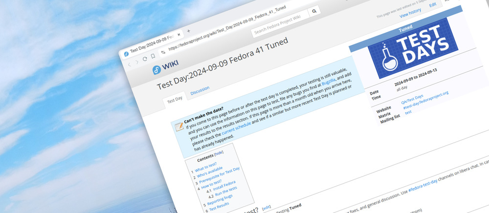Click the Fedora WIKI logo

tap(165, 66)
